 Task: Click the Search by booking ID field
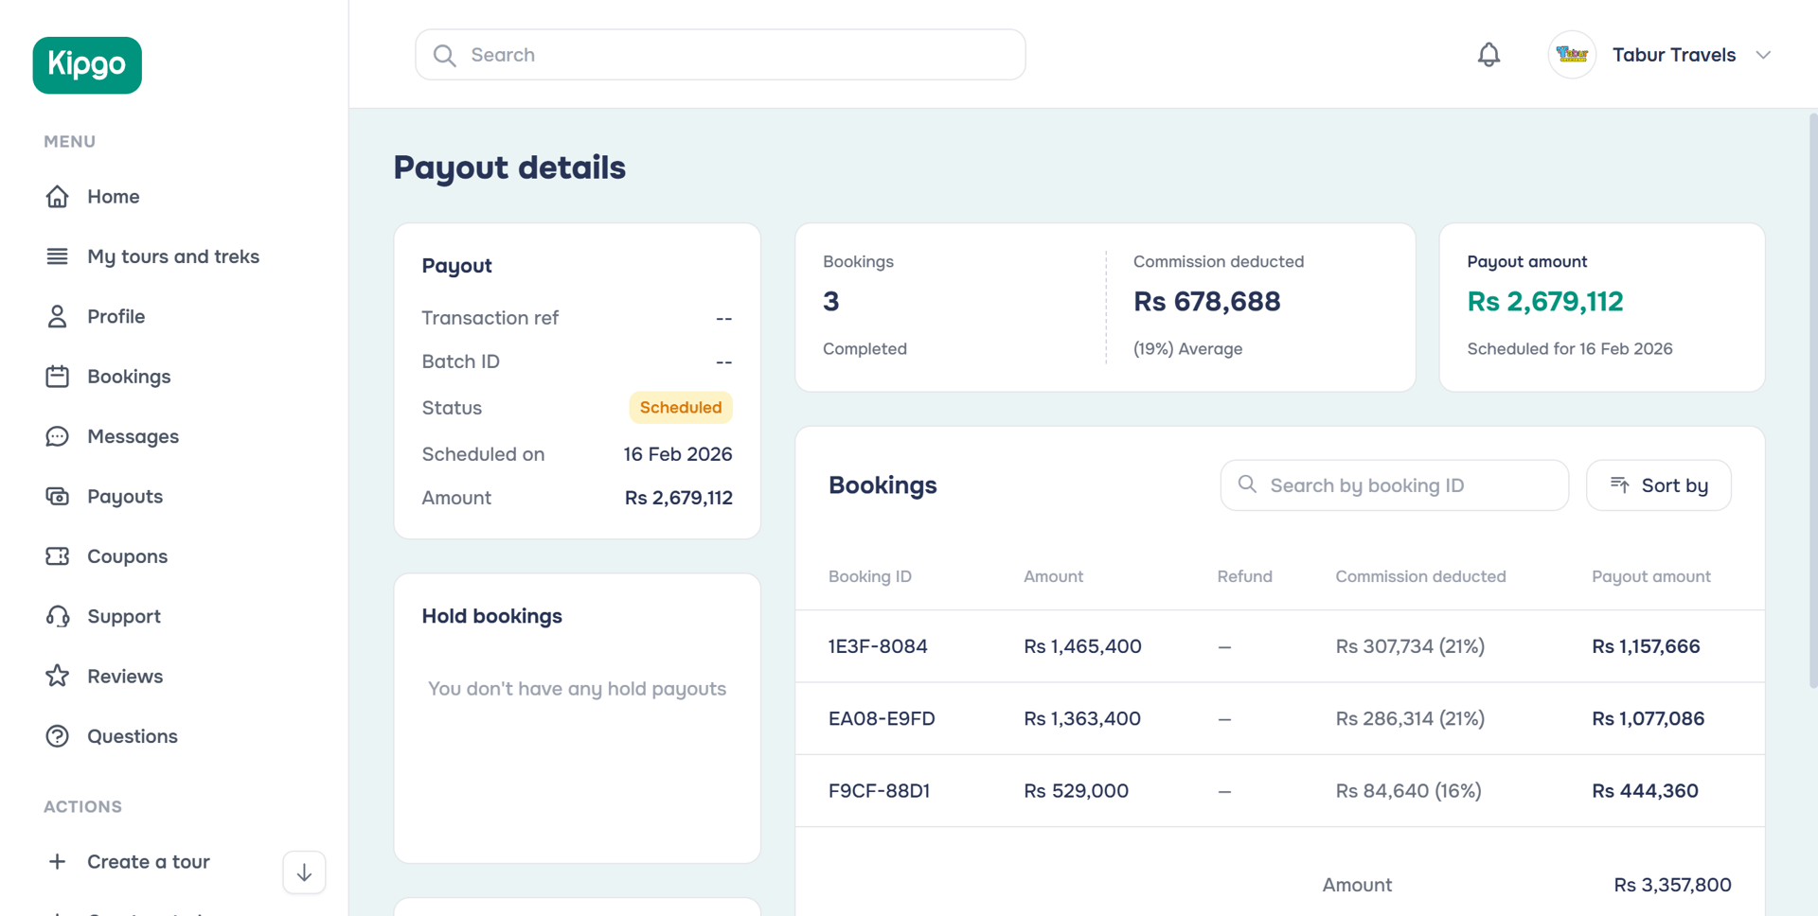(x=1392, y=484)
